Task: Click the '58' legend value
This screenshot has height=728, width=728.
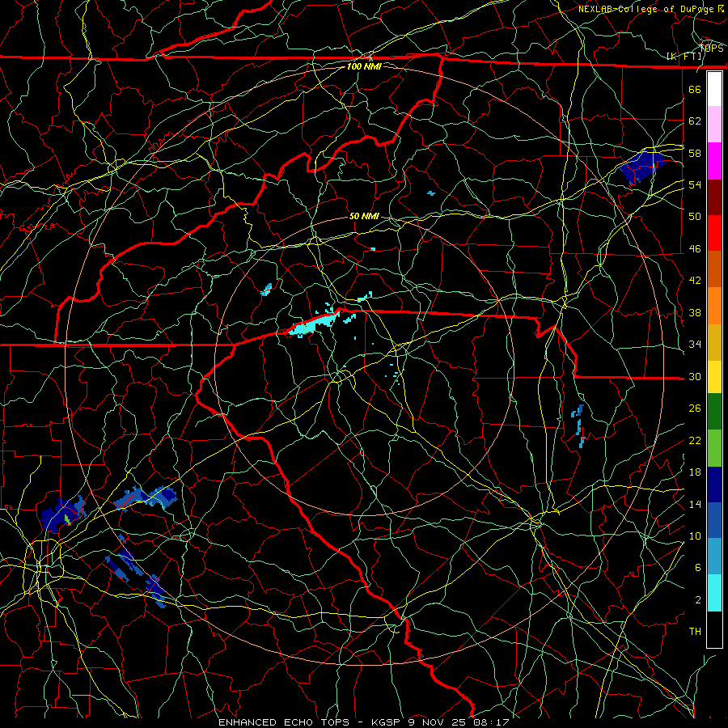Action: (x=695, y=153)
